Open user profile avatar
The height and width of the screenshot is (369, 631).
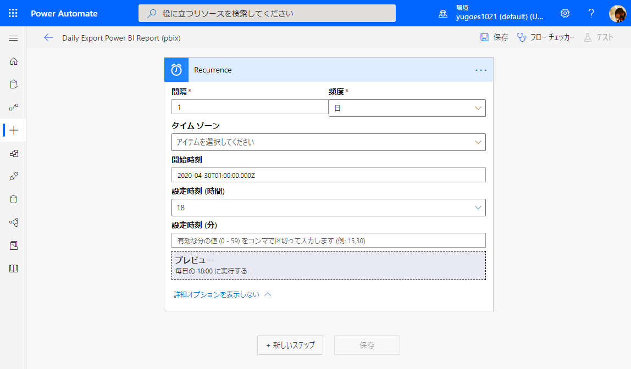[617, 13]
